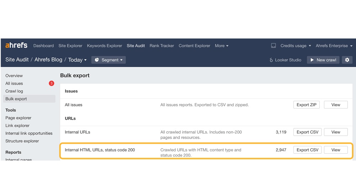Expand the Today crawl date dropdown
The width and height of the screenshot is (356, 196).
click(77, 60)
